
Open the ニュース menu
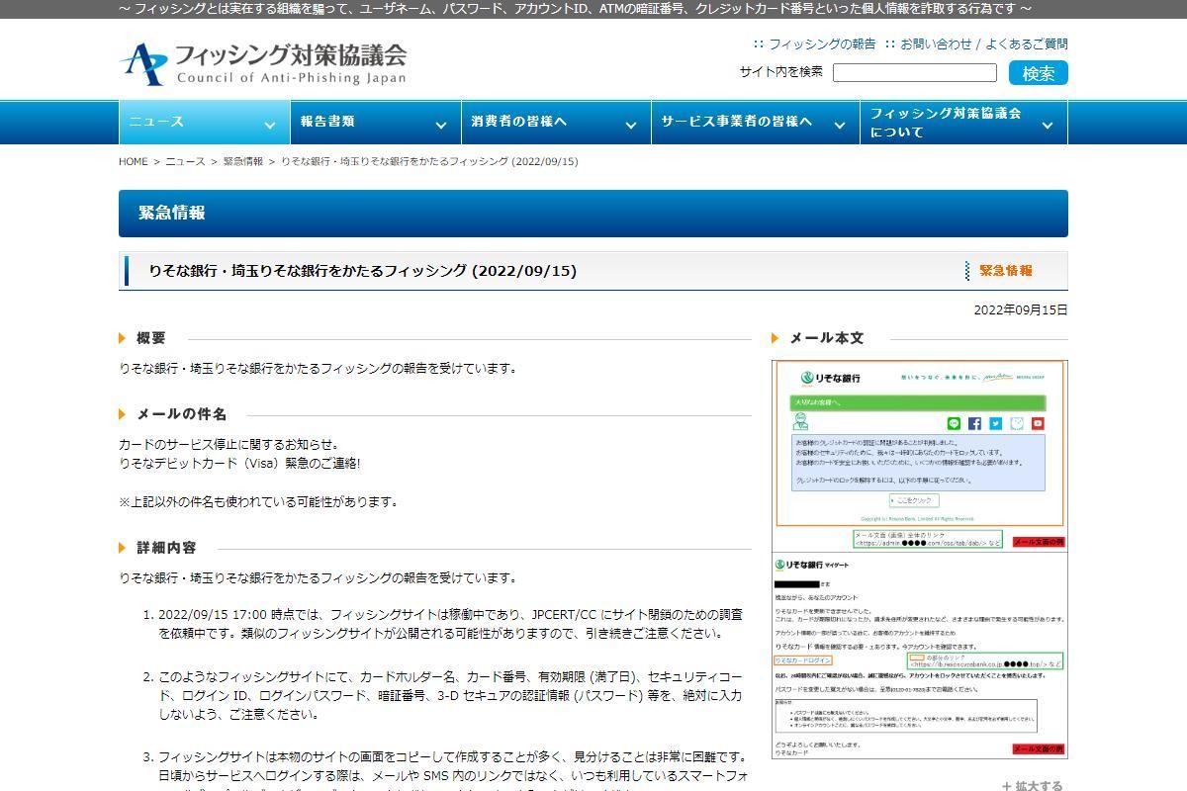click(203, 122)
